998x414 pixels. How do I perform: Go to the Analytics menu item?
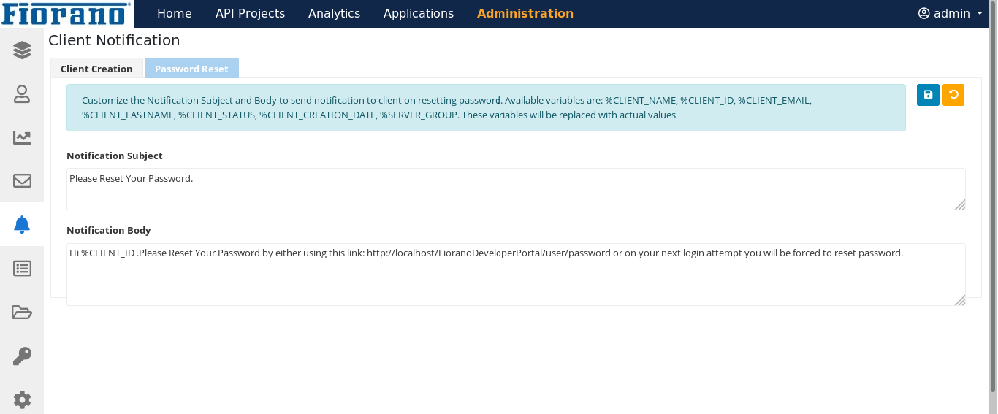click(334, 13)
